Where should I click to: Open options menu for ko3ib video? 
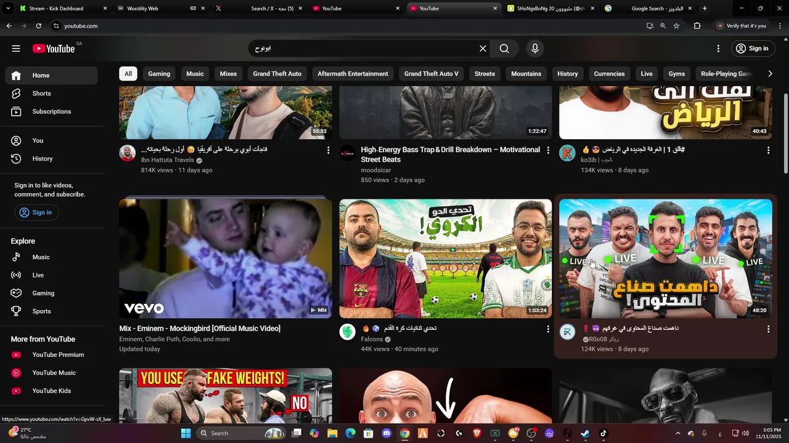click(x=768, y=150)
